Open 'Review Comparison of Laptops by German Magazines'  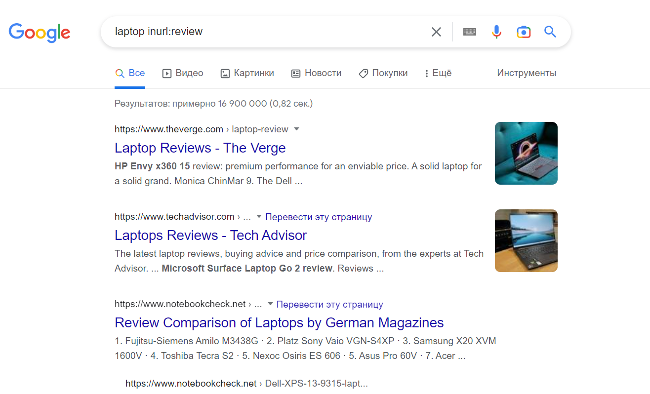point(279,323)
